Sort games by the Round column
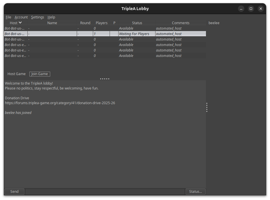The width and height of the screenshot is (270, 200). point(85,23)
